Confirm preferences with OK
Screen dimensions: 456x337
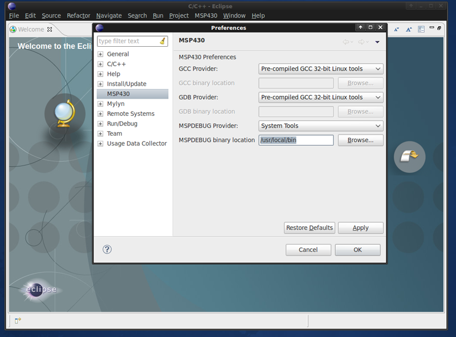357,250
